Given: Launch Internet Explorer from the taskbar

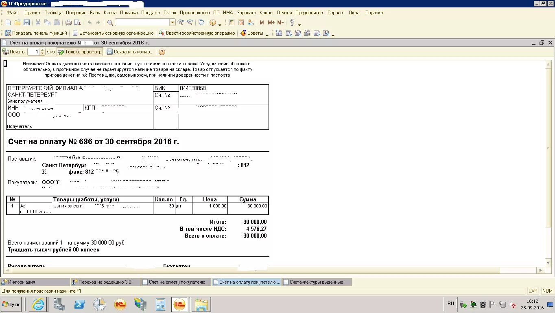Looking at the screenshot, I should tap(38, 304).
